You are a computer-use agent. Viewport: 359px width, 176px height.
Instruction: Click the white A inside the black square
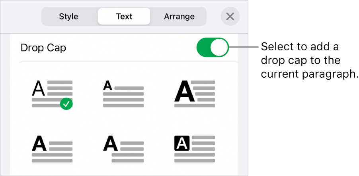tap(181, 143)
